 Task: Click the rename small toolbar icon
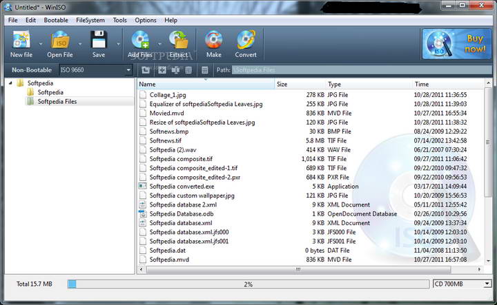(175, 70)
